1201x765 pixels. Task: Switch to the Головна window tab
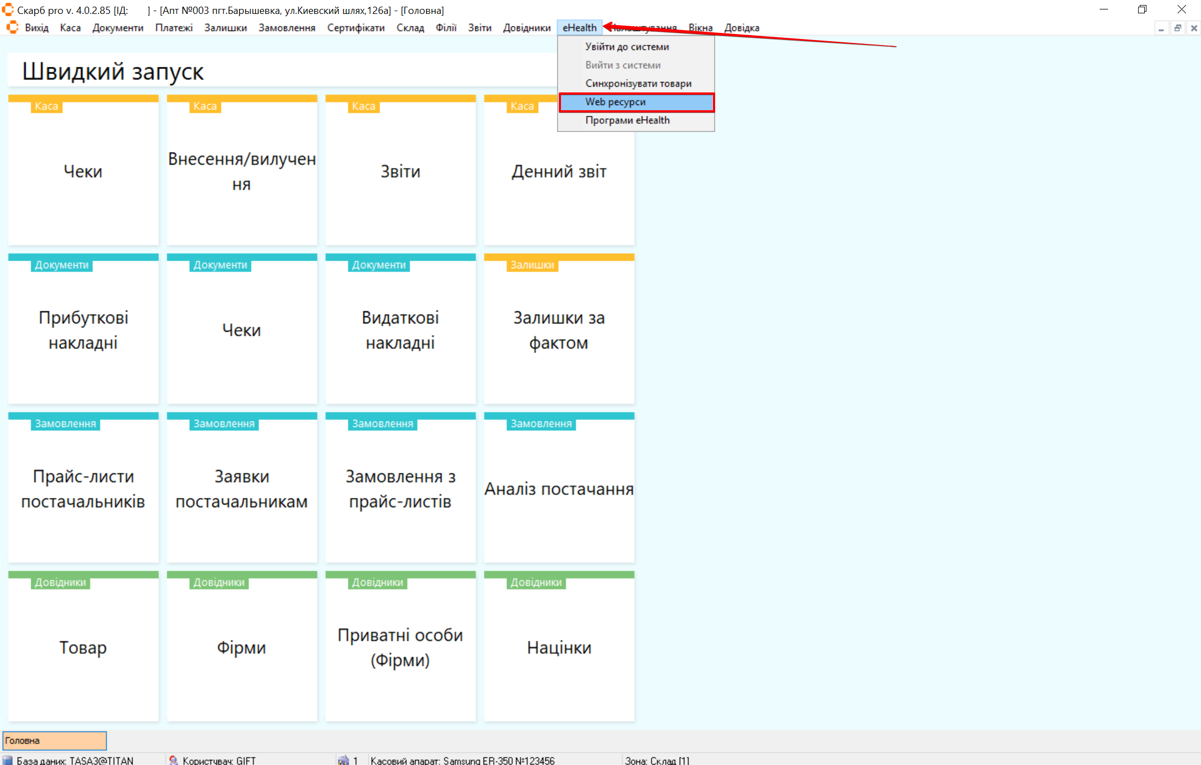55,741
